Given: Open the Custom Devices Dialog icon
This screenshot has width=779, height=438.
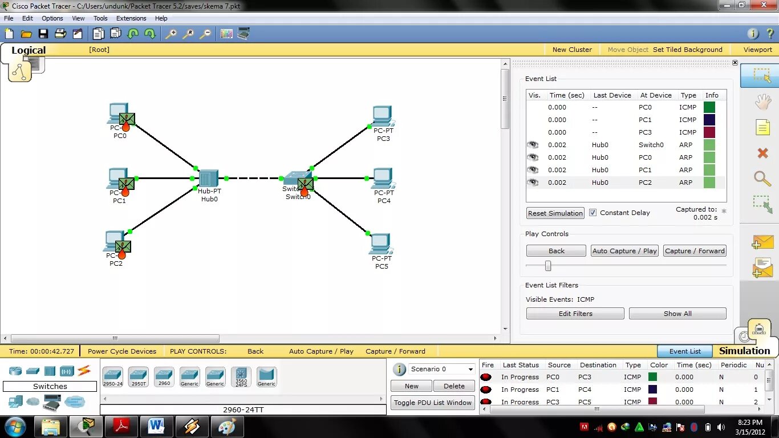Looking at the screenshot, I should click(244, 34).
